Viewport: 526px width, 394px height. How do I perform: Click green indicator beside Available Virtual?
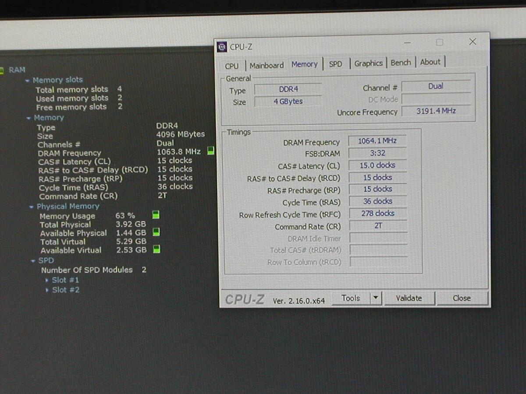[156, 249]
